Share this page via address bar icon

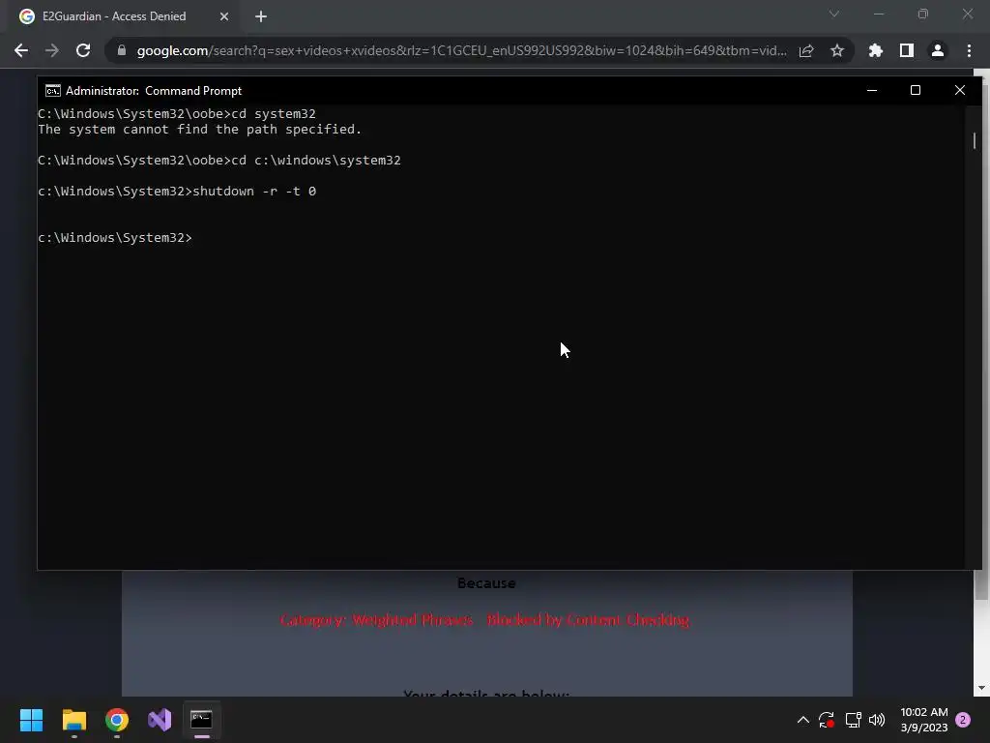(x=806, y=50)
